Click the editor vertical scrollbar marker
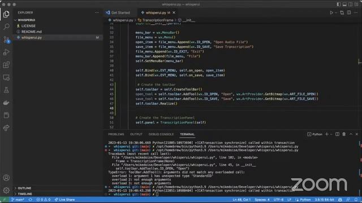 pos(360,61)
